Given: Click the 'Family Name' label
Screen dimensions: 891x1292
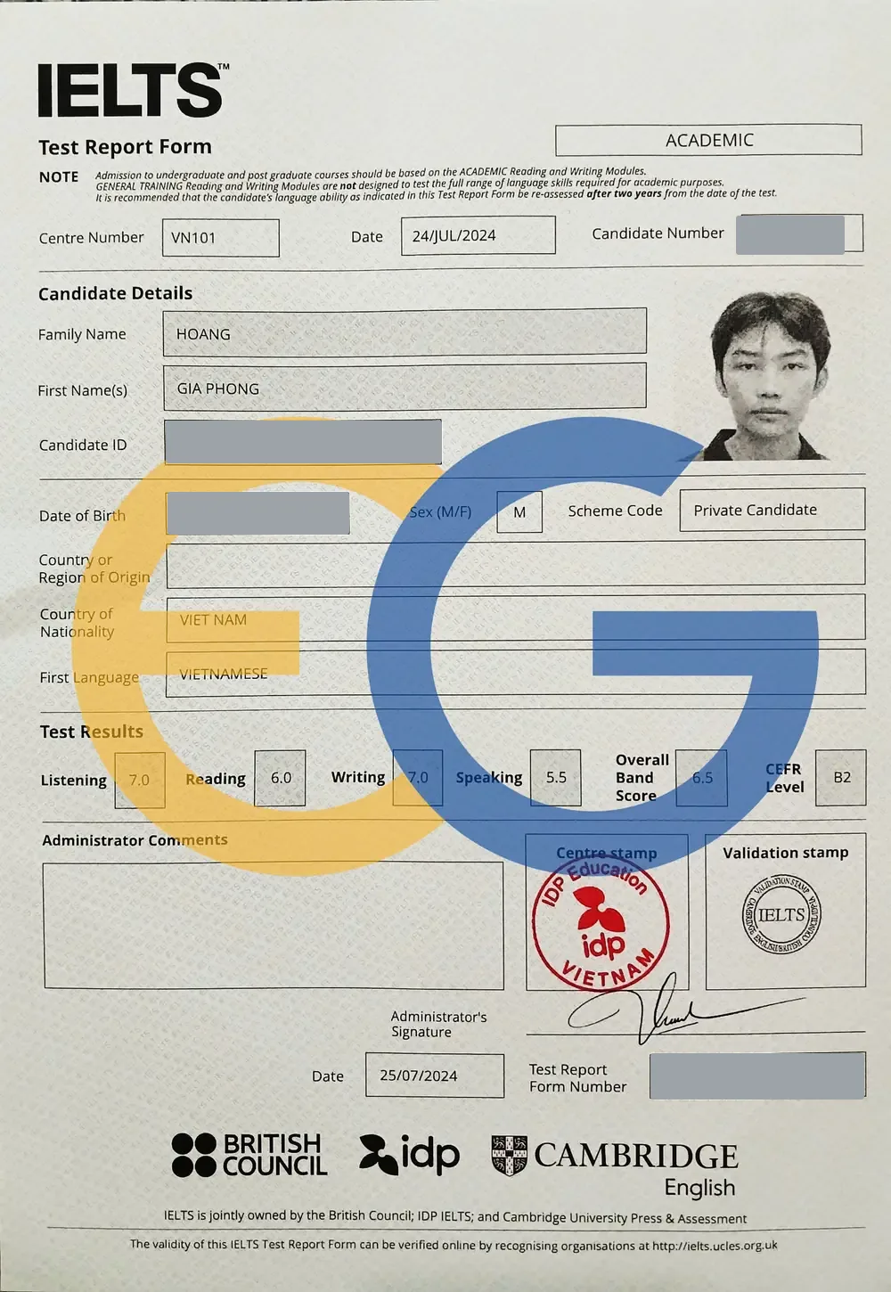Looking at the screenshot, I should pyautogui.click(x=82, y=334).
